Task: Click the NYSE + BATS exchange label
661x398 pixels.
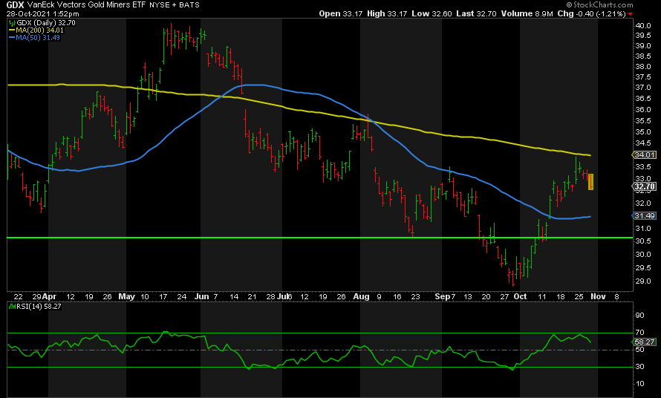Action: pyautogui.click(x=175, y=5)
